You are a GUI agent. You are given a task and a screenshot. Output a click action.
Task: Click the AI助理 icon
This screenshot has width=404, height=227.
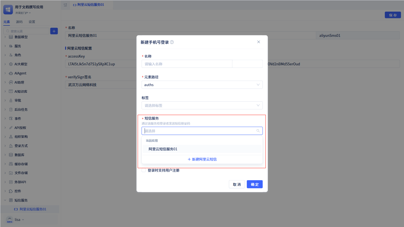(x=11, y=82)
